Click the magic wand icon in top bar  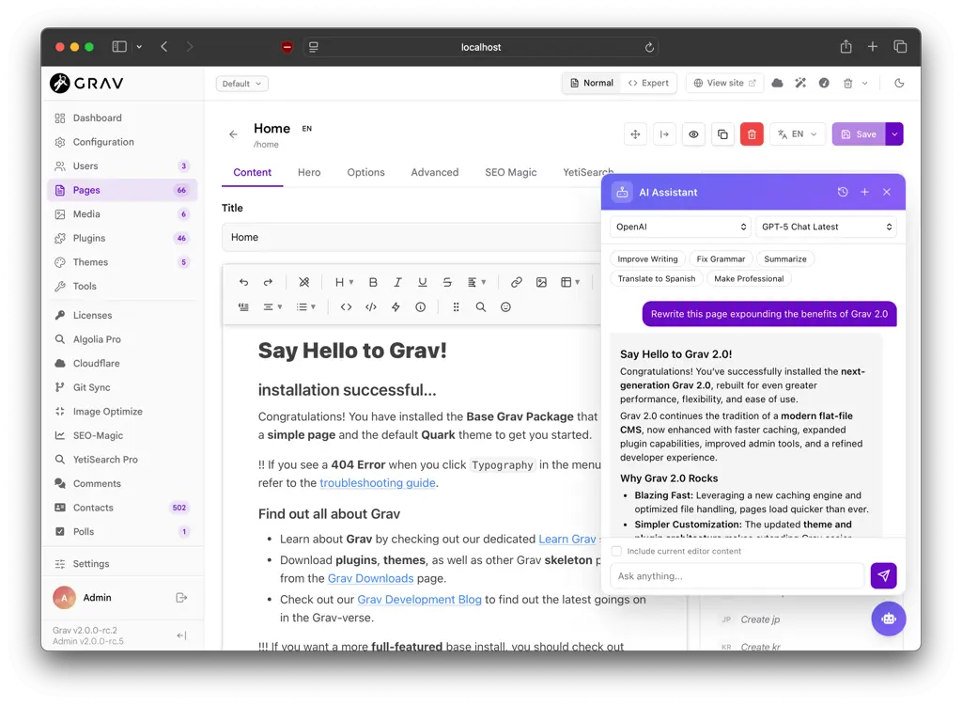[x=800, y=83]
